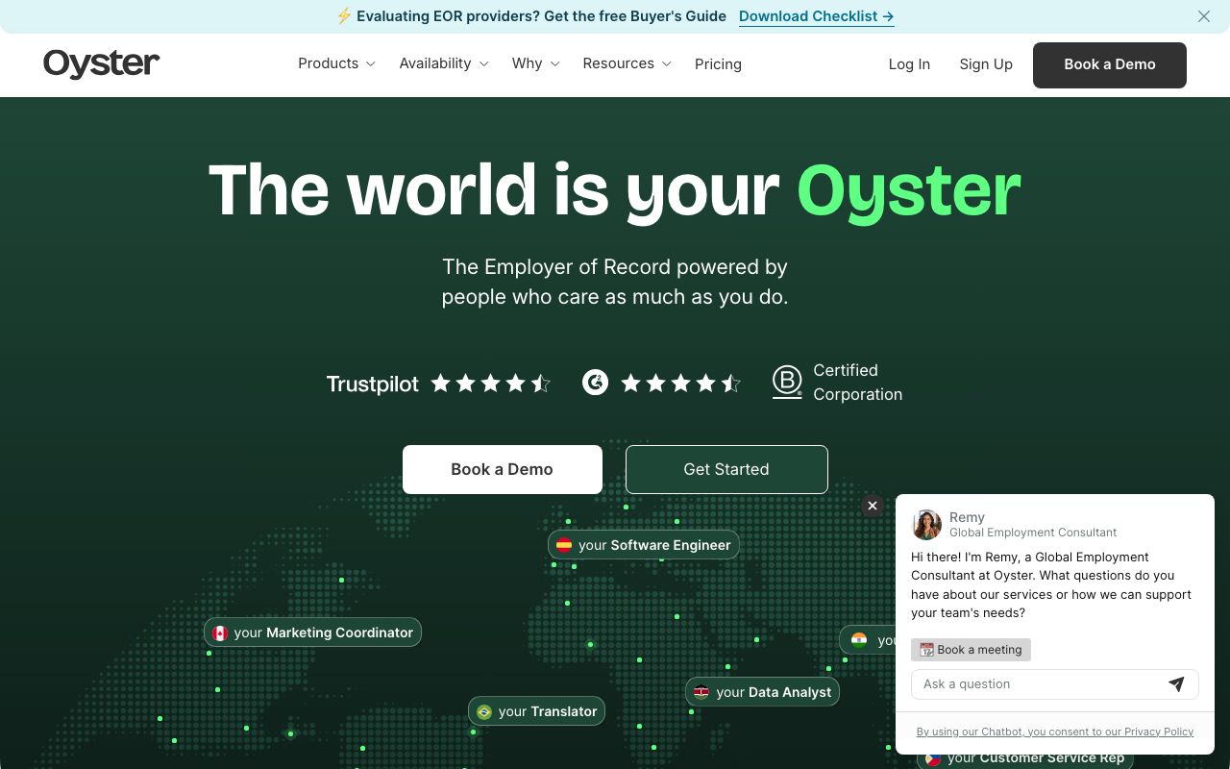This screenshot has height=769, width=1230.
Task: Click the Brazil flag on Translator tag
Action: [484, 711]
